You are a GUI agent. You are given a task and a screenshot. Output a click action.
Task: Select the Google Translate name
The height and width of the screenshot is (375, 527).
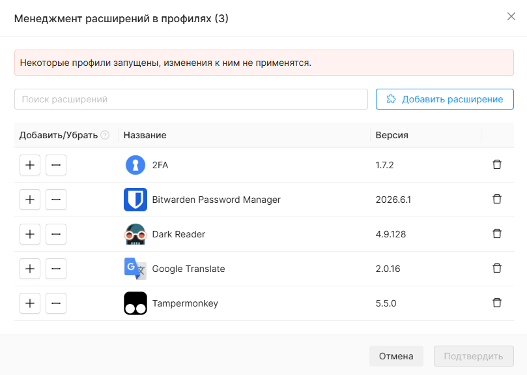tap(188, 269)
